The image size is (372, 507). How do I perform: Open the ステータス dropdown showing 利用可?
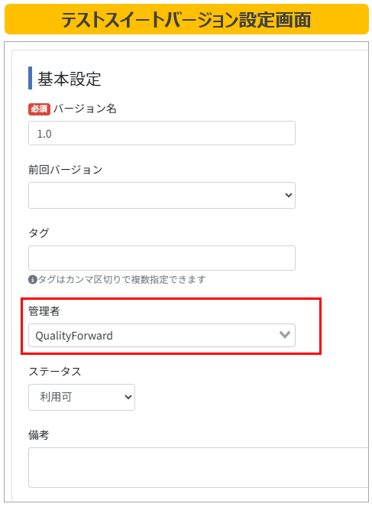82,397
